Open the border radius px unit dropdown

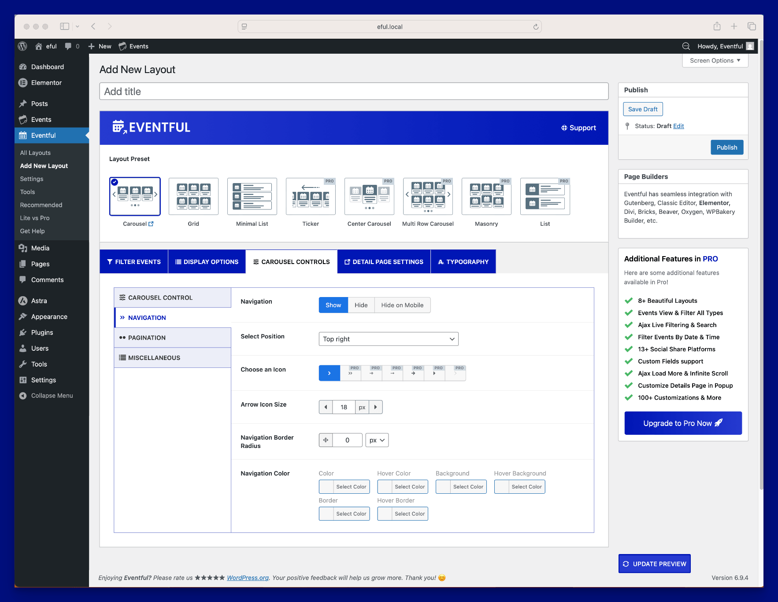click(x=377, y=440)
